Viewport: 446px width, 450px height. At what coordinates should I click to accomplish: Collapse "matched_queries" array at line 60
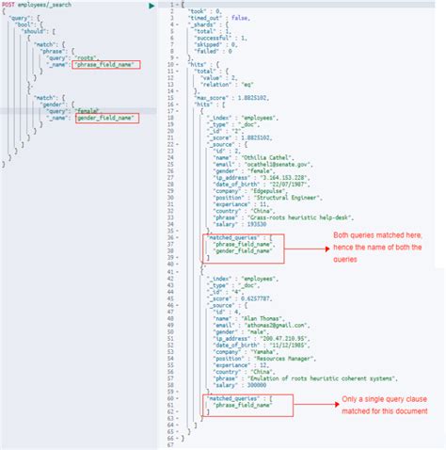177,398
